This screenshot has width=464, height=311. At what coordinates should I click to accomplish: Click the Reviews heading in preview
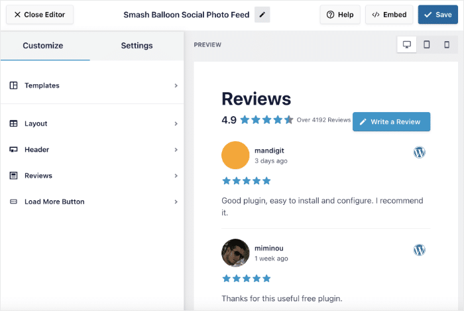point(257,99)
